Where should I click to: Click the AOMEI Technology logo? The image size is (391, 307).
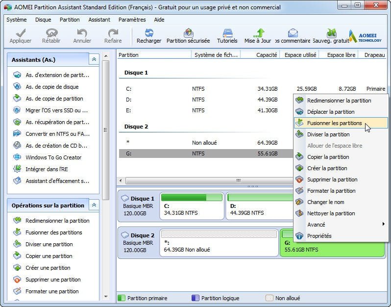366,36
